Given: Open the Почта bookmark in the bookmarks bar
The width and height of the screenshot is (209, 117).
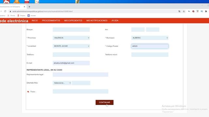Looking at the screenshot, I should click(11, 16).
